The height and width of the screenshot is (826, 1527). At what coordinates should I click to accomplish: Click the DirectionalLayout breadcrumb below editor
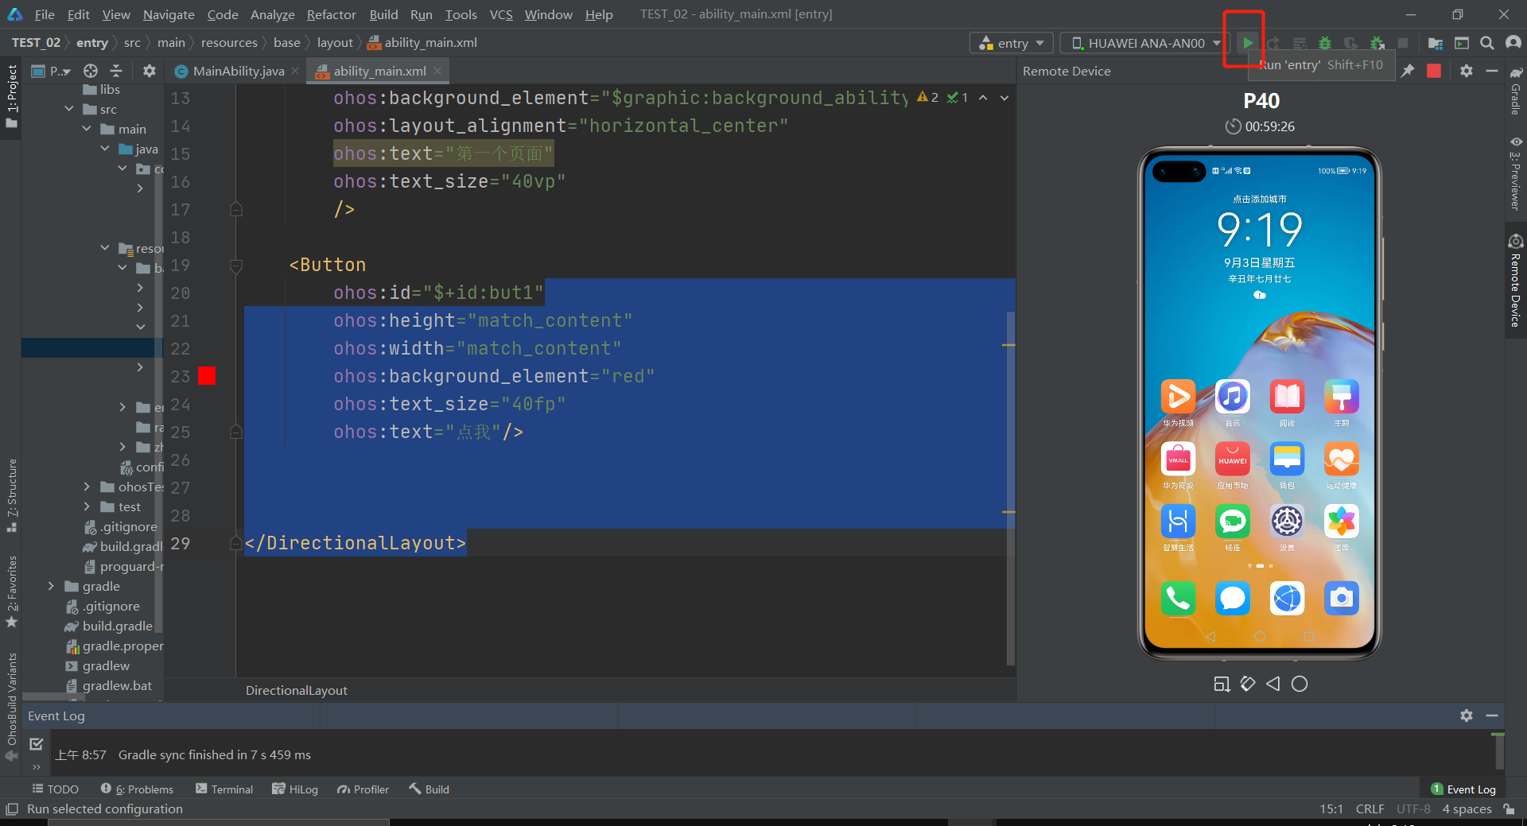296,690
